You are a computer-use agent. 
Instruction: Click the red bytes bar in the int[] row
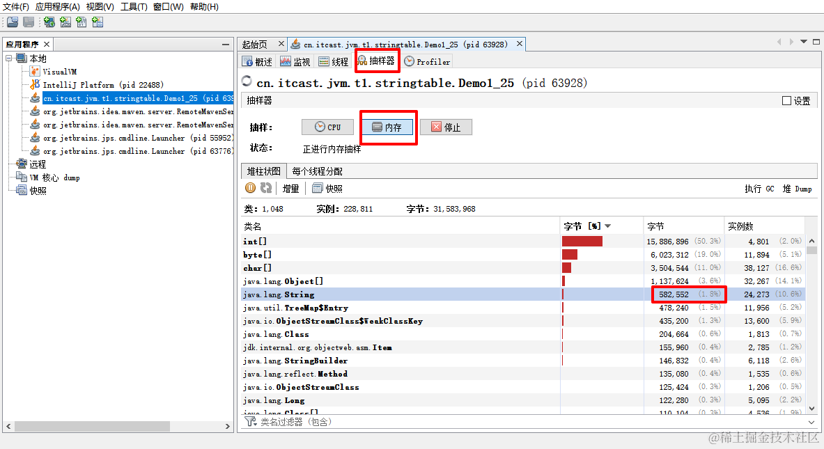[x=582, y=241]
